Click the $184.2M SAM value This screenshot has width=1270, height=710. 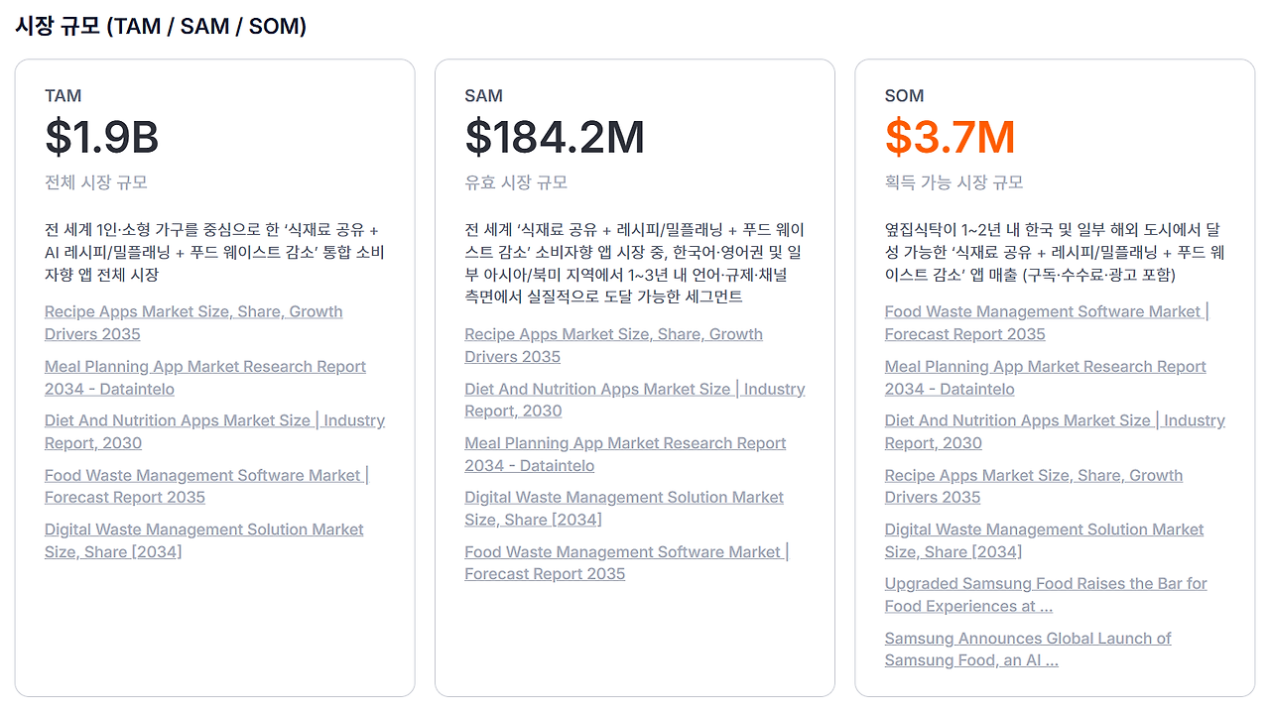(555, 138)
